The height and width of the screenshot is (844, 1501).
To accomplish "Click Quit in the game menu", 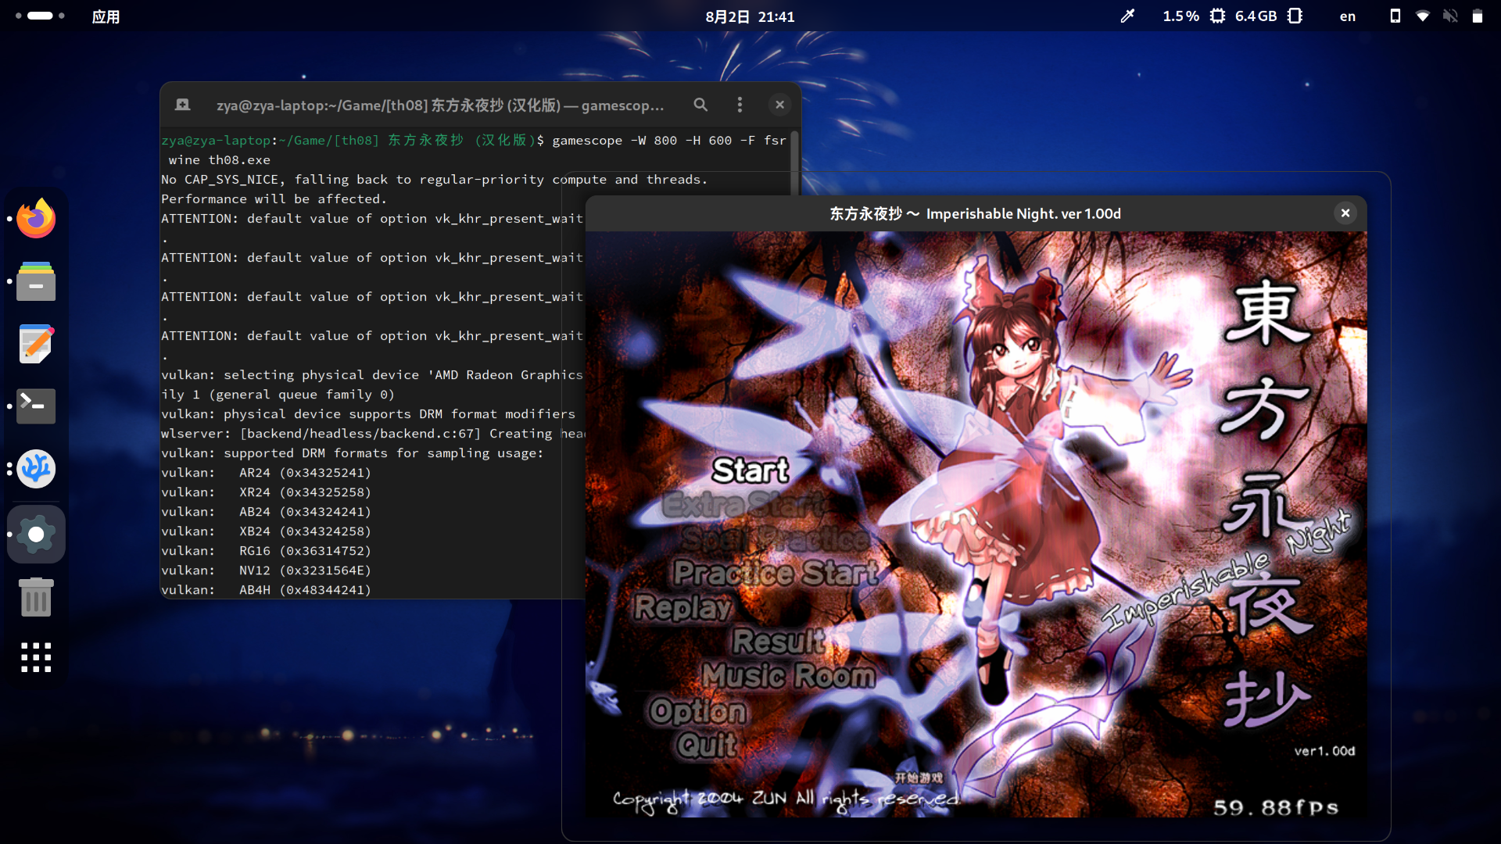I will 706,745.
